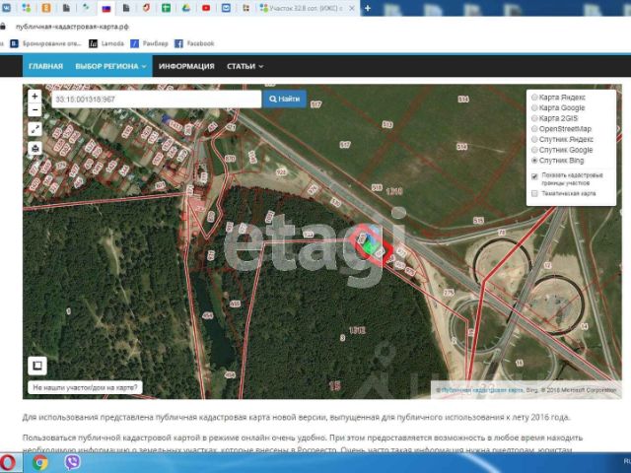Open the 'Участок 32.8 сот' tab
The height and width of the screenshot is (473, 631).
point(305,8)
